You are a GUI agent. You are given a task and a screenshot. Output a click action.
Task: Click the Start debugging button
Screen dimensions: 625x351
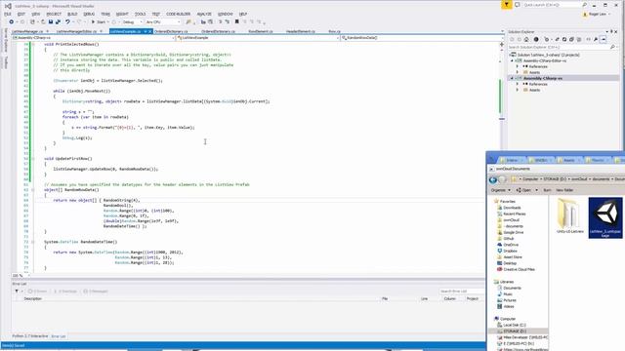(x=99, y=21)
